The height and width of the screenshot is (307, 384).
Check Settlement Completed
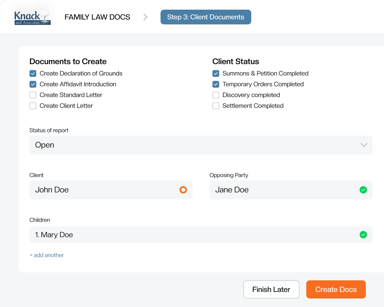(216, 106)
